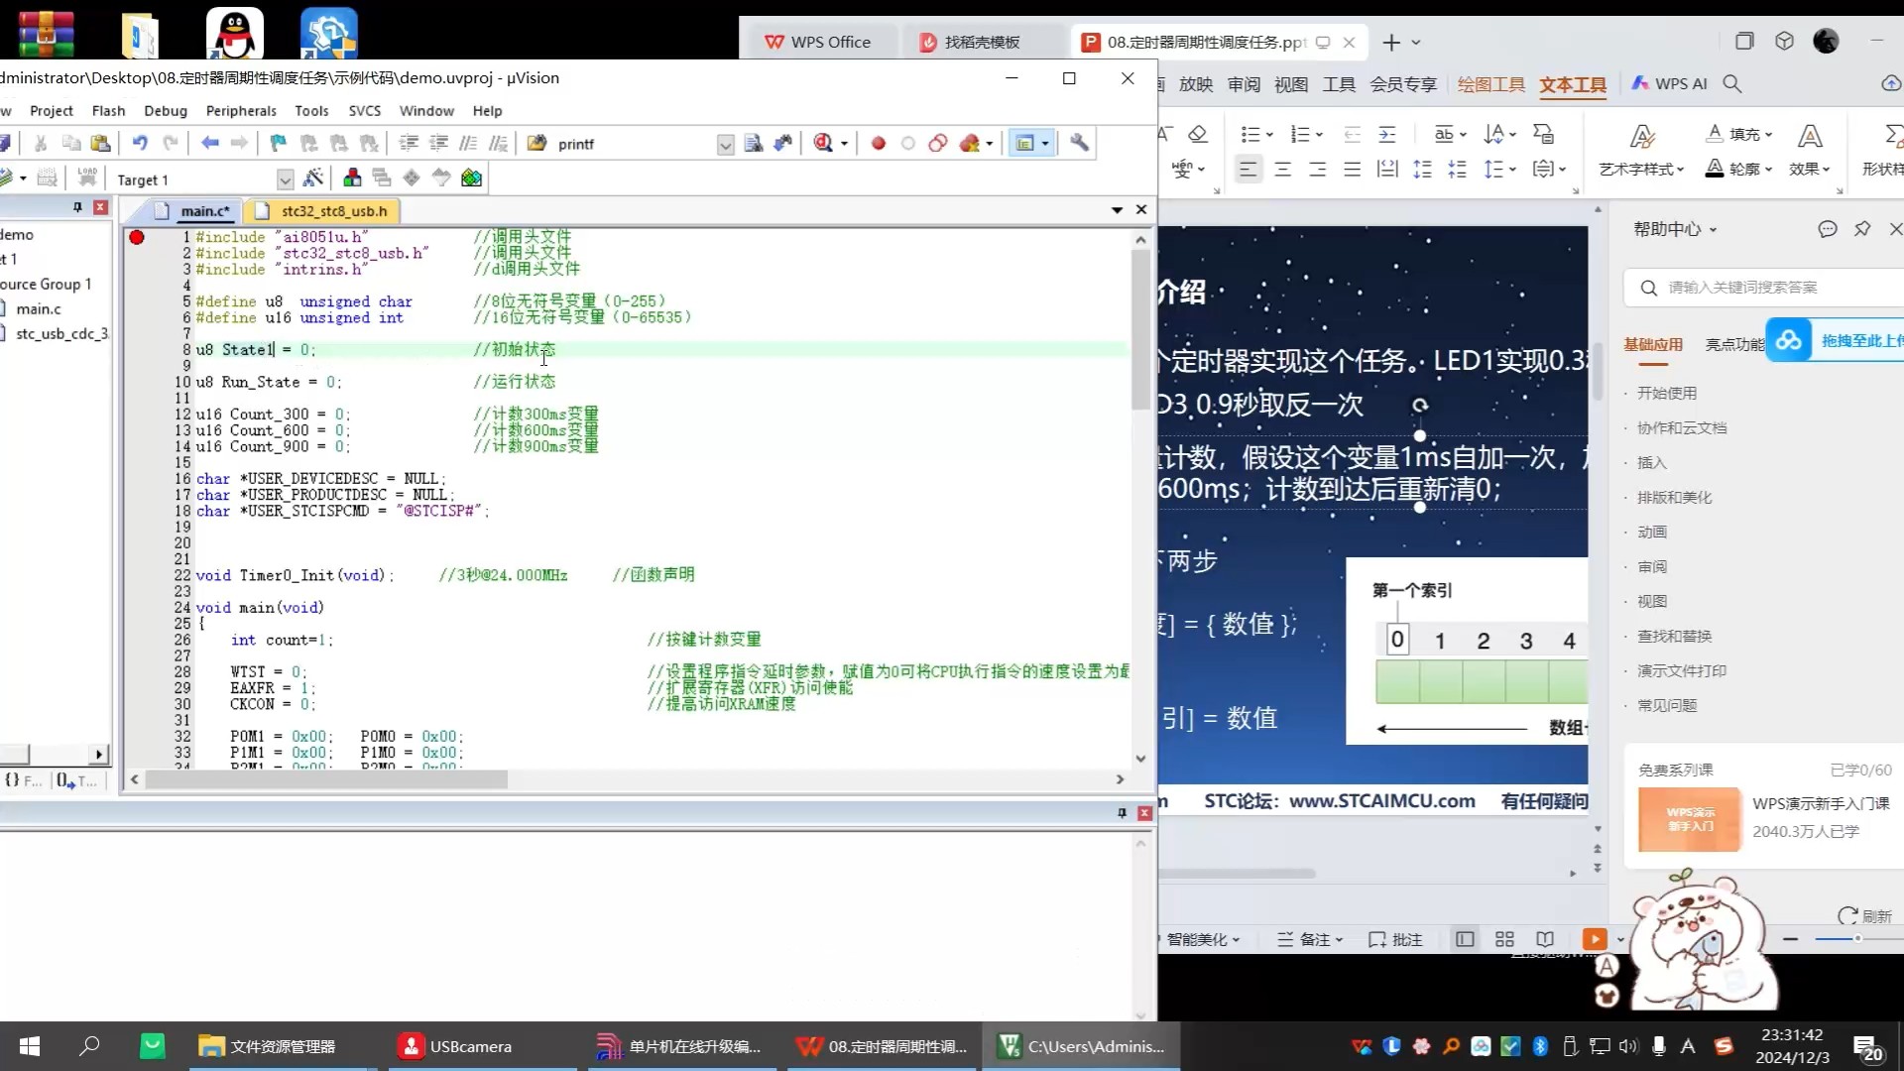
Task: Toggle breakpoint marker on code line 1
Action: [x=137, y=237]
